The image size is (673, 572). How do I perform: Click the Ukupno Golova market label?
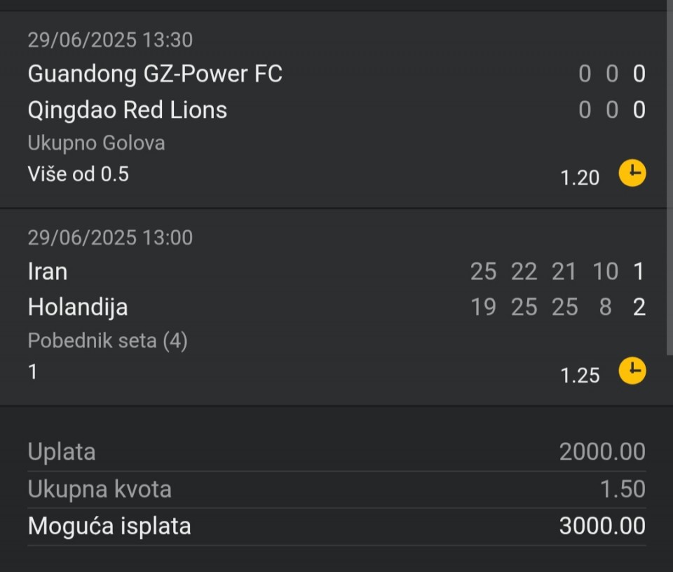[96, 143]
